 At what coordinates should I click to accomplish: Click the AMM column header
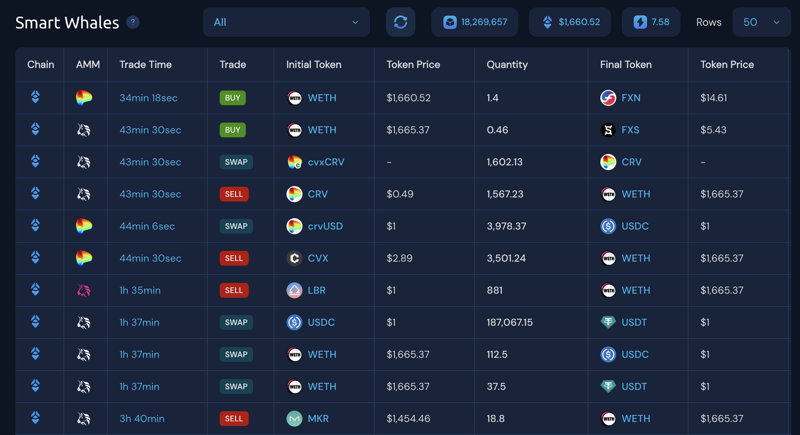(88, 64)
